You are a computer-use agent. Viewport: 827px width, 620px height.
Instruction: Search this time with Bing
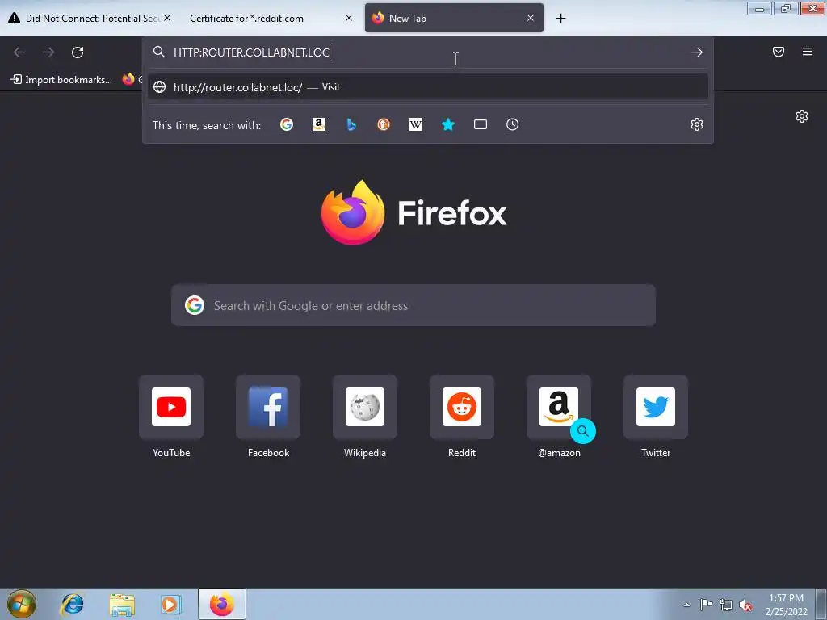click(x=351, y=124)
